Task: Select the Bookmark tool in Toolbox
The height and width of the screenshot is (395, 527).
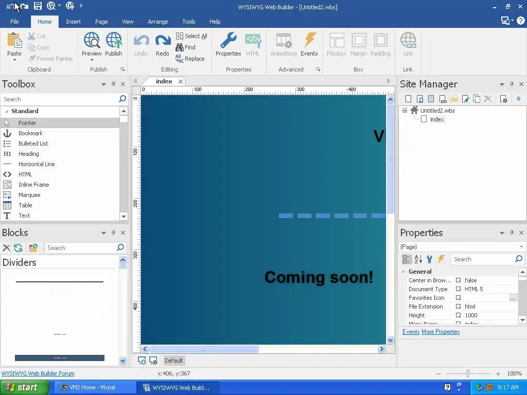Action: click(60, 133)
